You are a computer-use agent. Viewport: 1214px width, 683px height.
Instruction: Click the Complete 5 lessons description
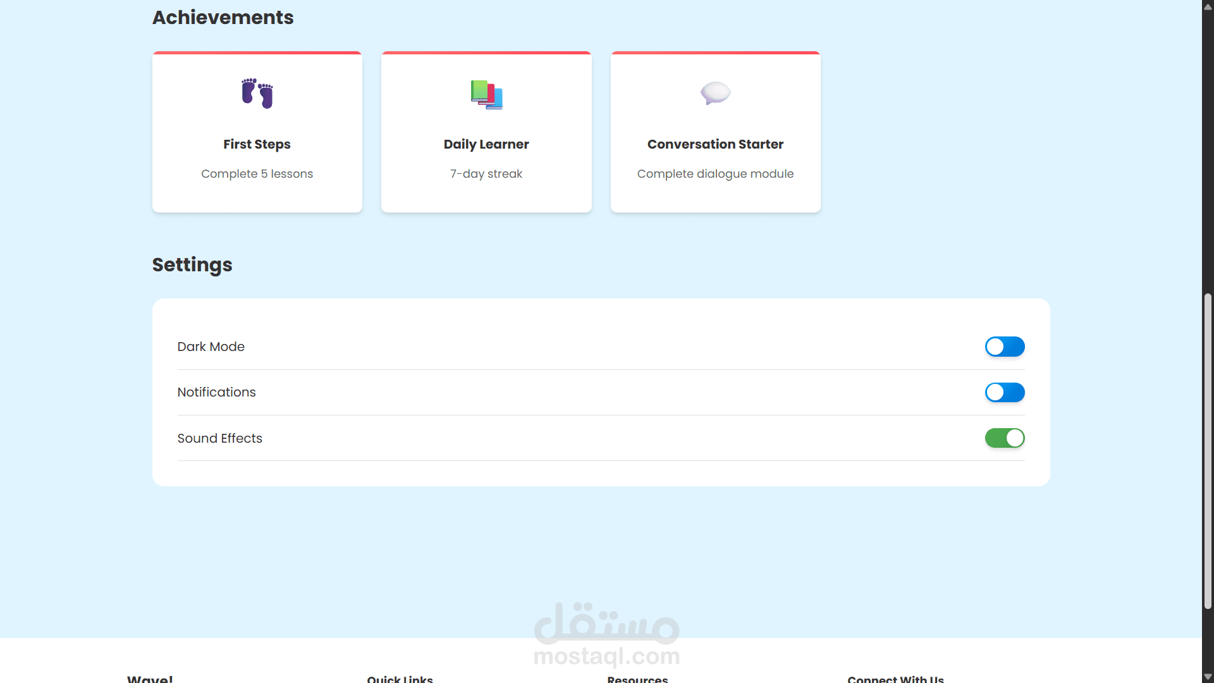pos(257,174)
